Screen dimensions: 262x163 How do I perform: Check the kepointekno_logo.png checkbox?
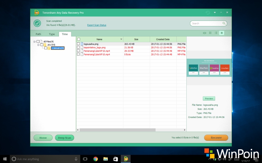(78, 47)
